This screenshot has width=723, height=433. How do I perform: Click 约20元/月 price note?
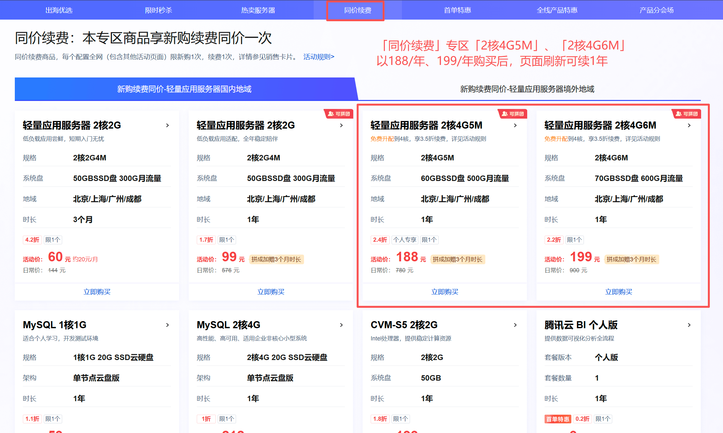tap(85, 259)
